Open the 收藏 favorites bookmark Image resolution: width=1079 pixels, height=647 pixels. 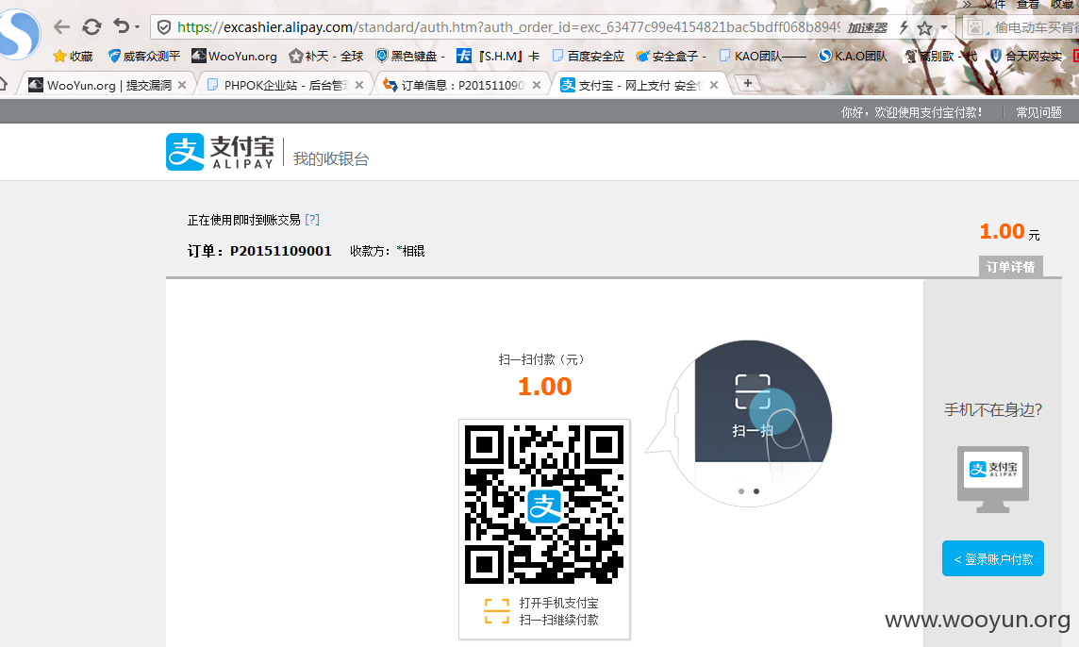coord(73,56)
